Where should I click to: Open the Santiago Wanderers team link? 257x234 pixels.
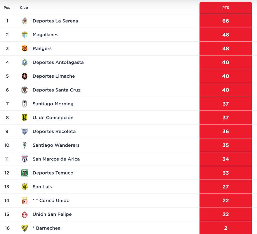(x=56, y=145)
